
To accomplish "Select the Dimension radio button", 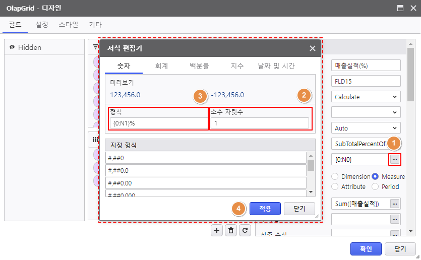I will click(x=335, y=177).
